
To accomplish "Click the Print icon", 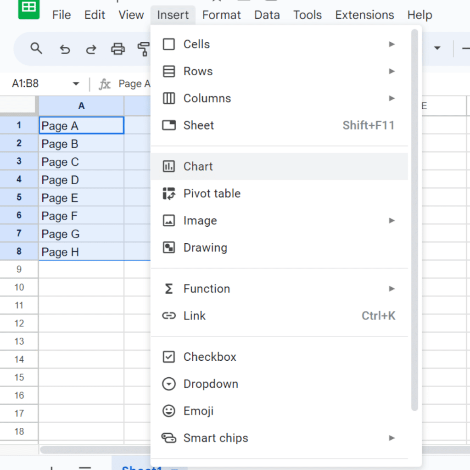I will [x=118, y=49].
